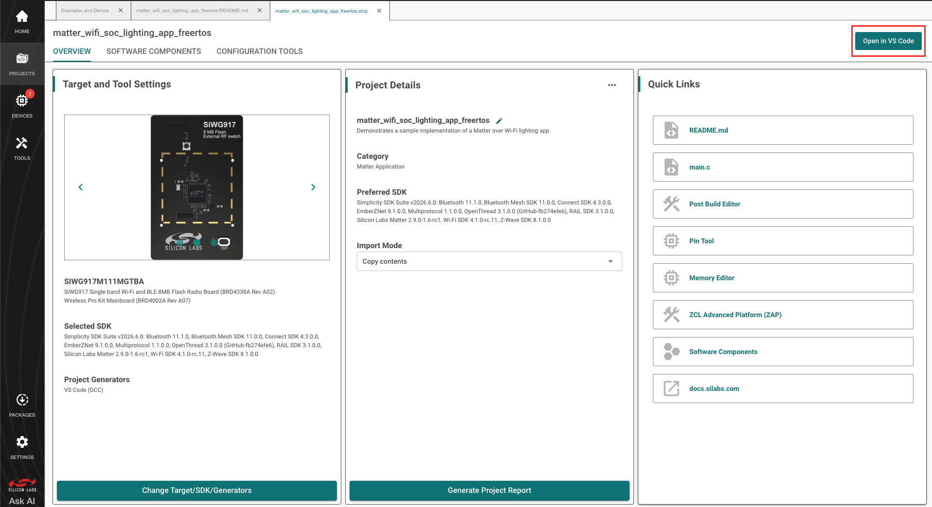Open Software Components quick link
This screenshot has width=932, height=507.
coord(783,352)
